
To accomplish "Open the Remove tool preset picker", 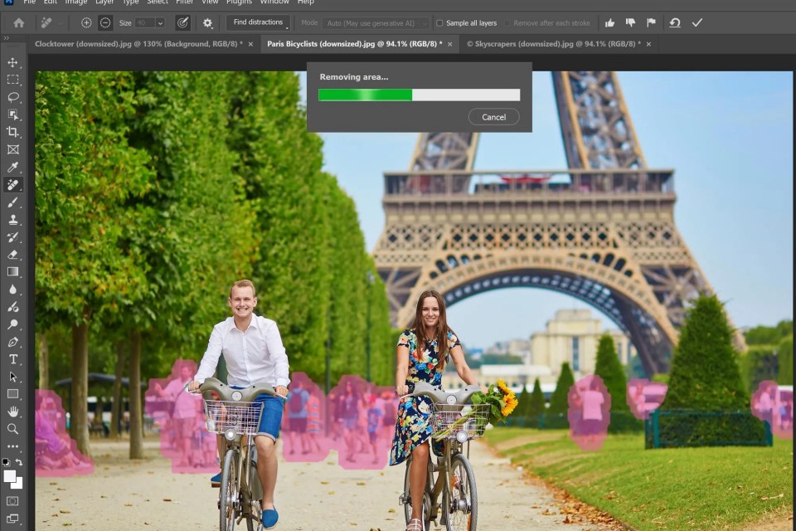I will pos(51,23).
